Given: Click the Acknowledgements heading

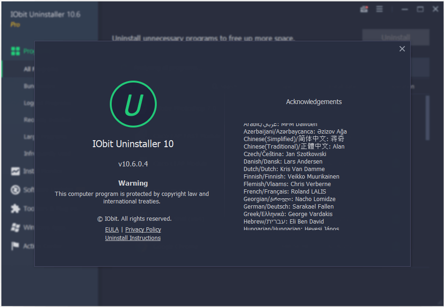Looking at the screenshot, I should tap(314, 102).
